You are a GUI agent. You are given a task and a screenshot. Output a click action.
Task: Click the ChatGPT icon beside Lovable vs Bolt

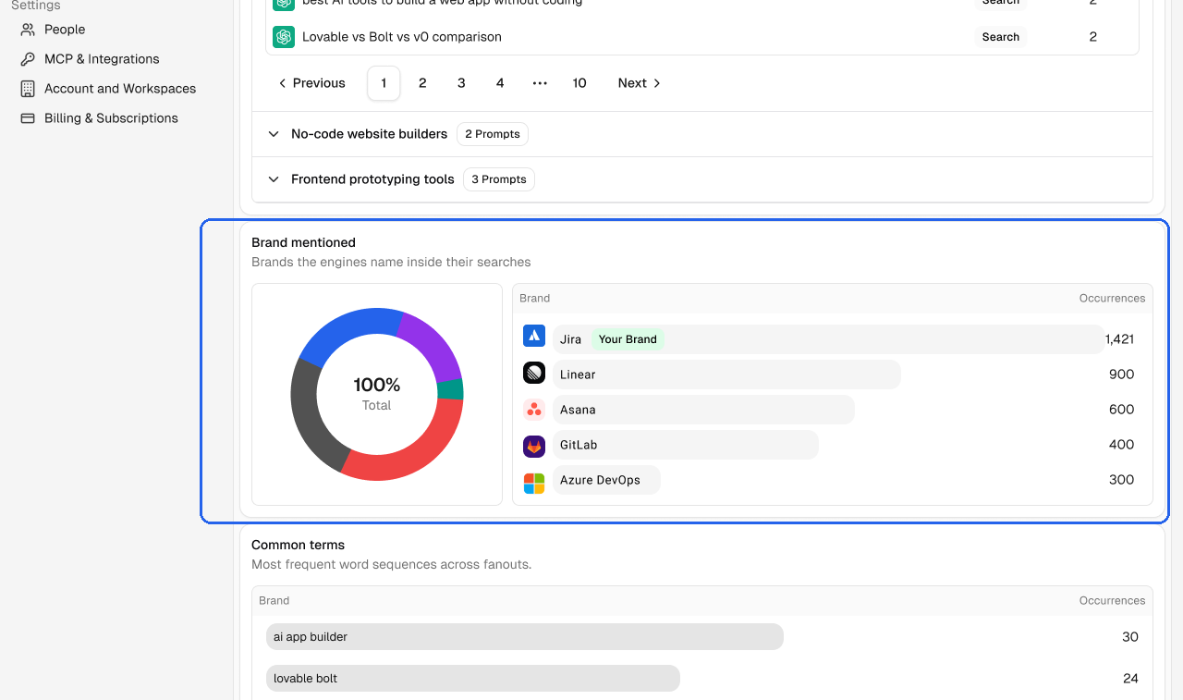(x=284, y=37)
